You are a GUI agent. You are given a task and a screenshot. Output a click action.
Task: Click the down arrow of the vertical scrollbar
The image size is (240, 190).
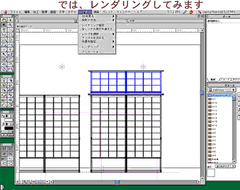tap(203, 178)
